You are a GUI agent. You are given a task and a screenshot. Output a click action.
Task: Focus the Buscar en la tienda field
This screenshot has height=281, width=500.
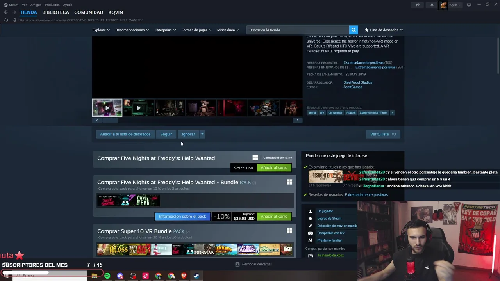298,30
